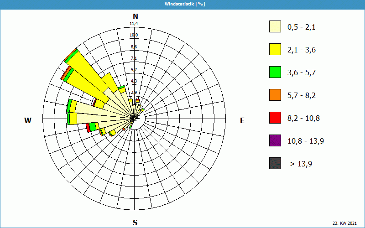The image size is (365, 228).
Task: Click the 4,3 radial axis value
Action: [134, 81]
